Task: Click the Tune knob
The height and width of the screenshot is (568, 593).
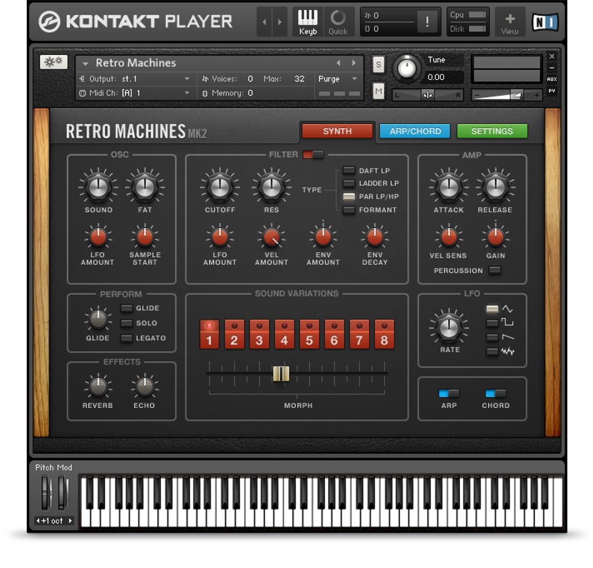Action: pos(407,69)
